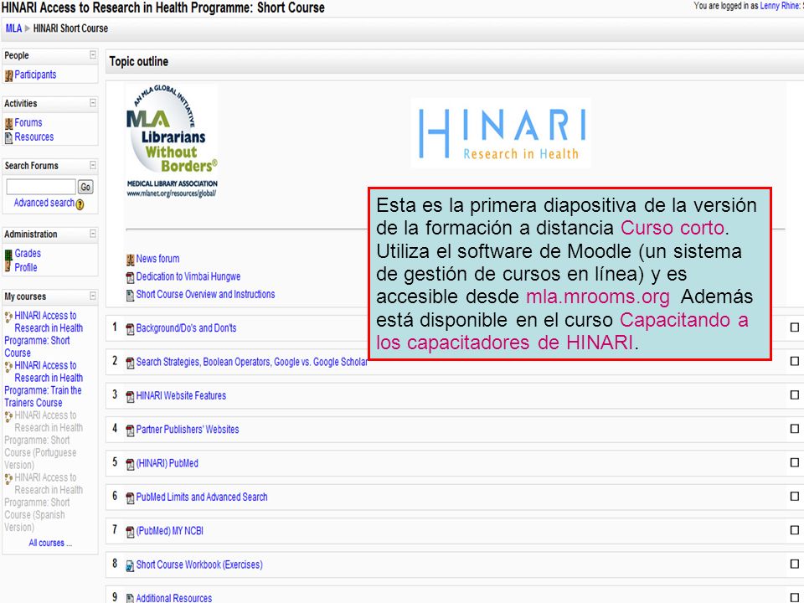Click the PDF icon beside (HINARI) PubMed
Screen dimensions: 804x603
131,465
